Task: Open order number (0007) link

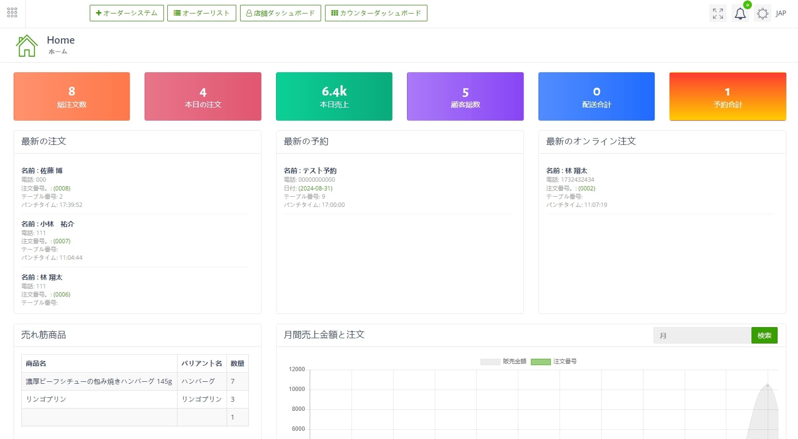Action: (62, 241)
